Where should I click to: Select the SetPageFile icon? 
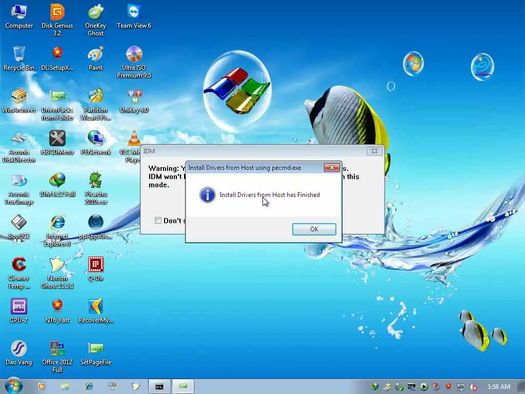click(x=96, y=353)
